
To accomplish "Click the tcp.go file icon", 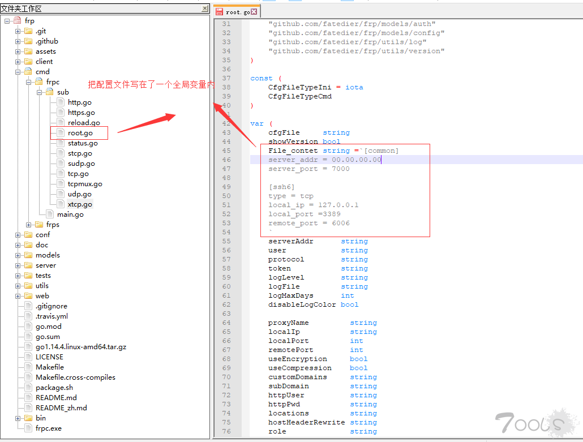I will point(61,174).
